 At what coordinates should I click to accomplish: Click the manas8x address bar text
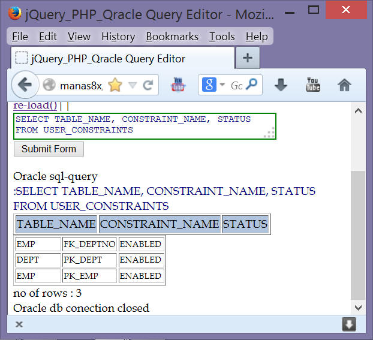[81, 86]
